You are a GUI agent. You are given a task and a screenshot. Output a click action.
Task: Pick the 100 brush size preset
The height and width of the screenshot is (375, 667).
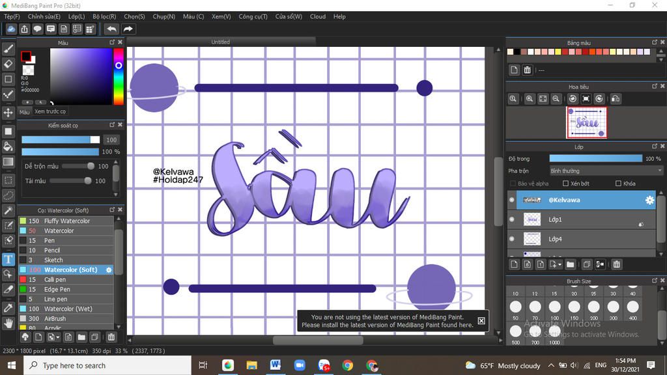tap(554, 307)
